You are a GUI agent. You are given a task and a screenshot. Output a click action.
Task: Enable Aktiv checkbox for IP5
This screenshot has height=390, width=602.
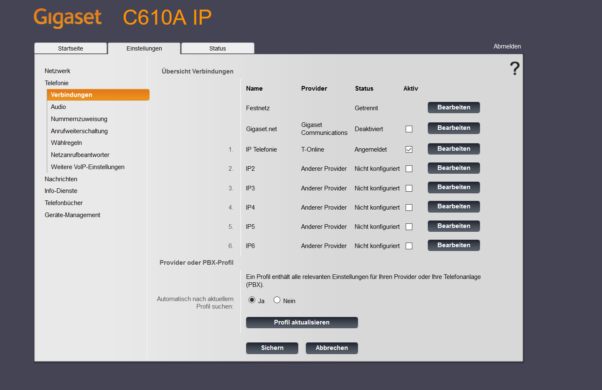[x=409, y=227]
